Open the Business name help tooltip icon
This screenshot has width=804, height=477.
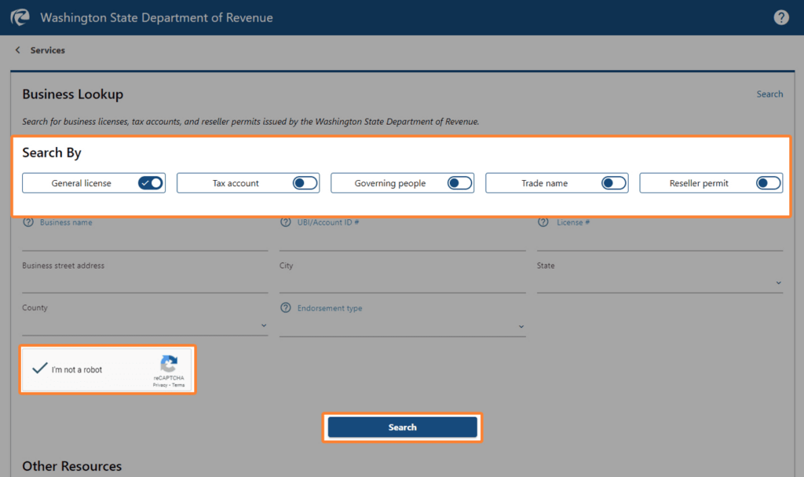(28, 222)
